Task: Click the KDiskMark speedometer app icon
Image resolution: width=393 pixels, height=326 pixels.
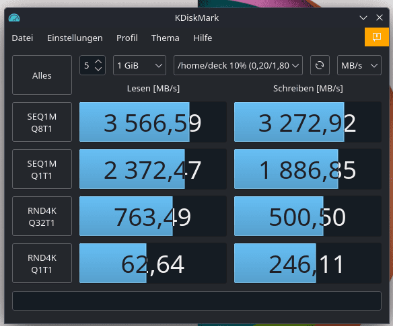Action: point(14,17)
